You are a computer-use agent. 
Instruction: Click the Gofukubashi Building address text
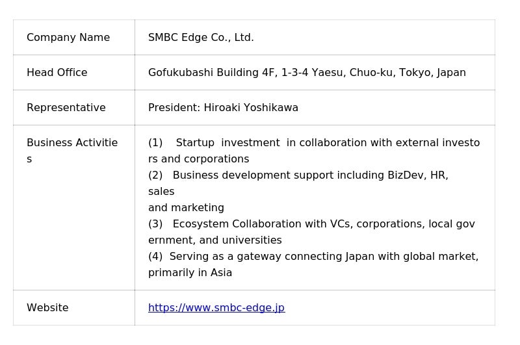point(307,73)
